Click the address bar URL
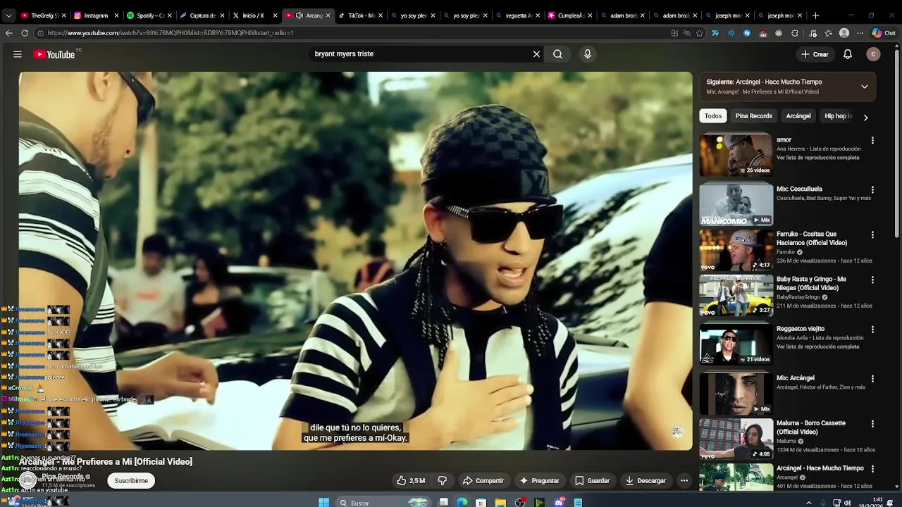This screenshot has width=902, height=507. [171, 33]
